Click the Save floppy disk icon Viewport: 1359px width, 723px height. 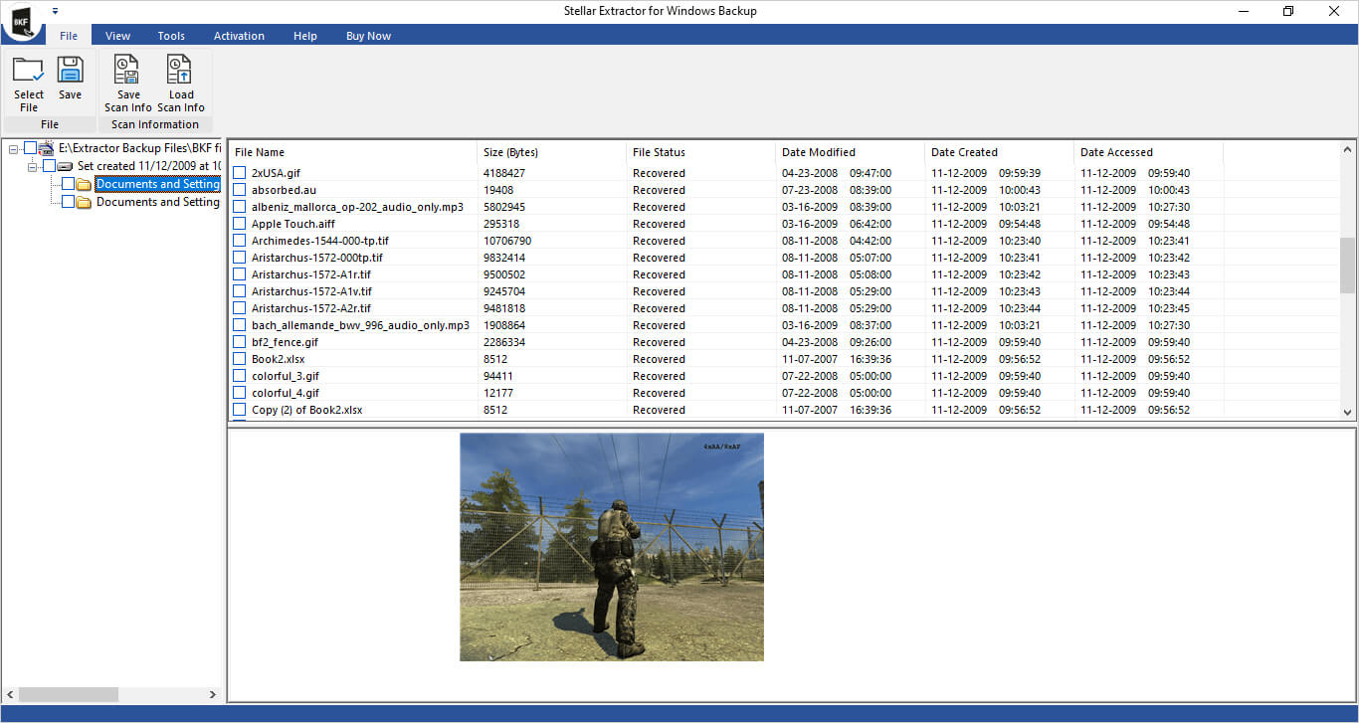coord(70,70)
